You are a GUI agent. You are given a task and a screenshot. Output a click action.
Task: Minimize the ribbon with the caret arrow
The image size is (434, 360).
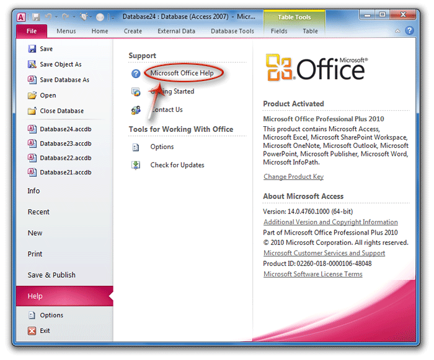397,31
